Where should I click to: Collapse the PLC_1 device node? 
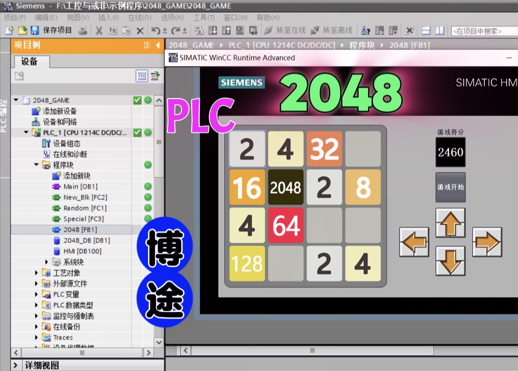pos(26,132)
